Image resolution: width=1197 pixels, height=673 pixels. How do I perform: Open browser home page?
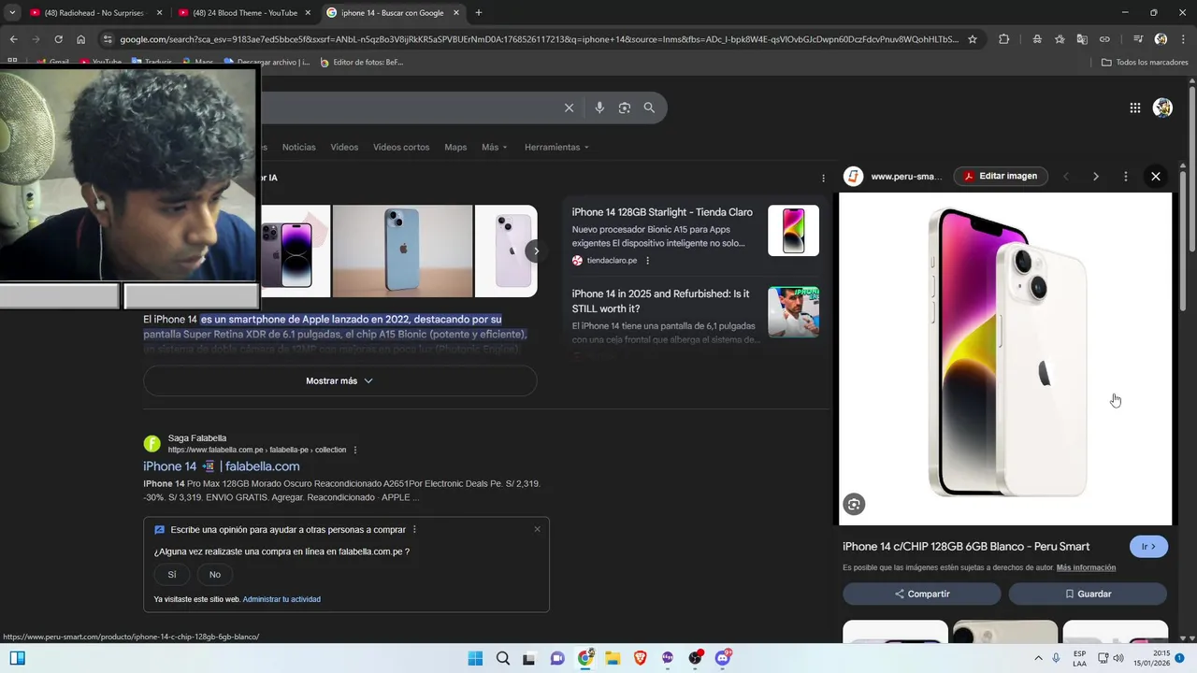tap(80, 39)
